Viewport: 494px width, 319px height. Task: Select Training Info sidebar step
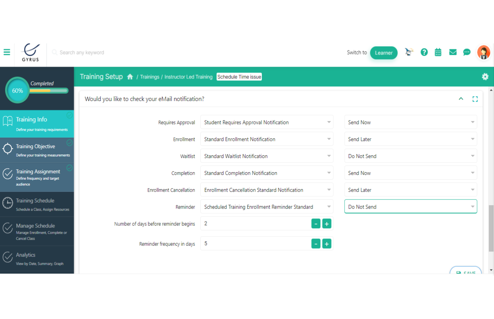pos(37,124)
